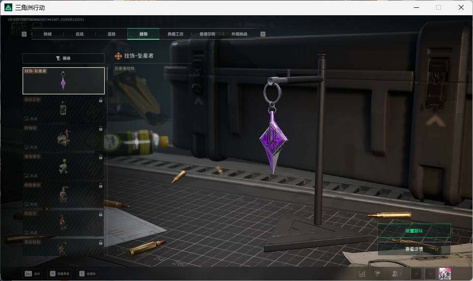Switch to the 近战 tab
Image resolution: width=473 pixels, height=281 pixels.
pos(80,34)
